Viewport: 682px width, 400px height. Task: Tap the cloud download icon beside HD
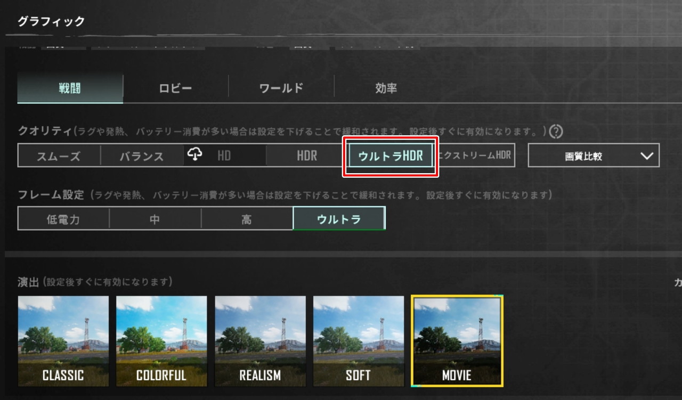click(196, 155)
